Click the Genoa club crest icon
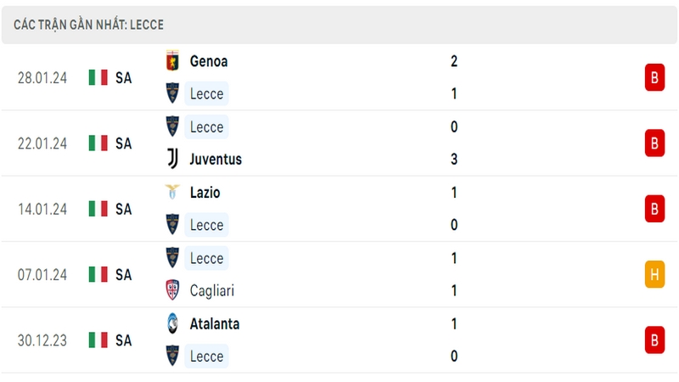This screenshot has height=382, width=679. [x=172, y=61]
